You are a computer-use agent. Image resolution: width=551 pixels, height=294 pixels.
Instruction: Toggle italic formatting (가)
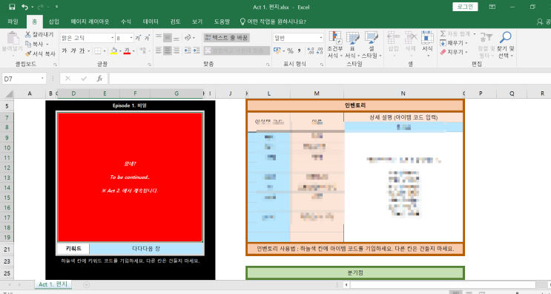[x=73, y=51]
